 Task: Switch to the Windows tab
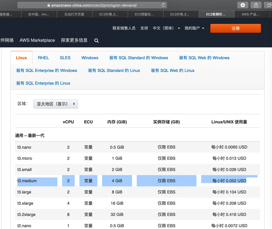point(90,58)
